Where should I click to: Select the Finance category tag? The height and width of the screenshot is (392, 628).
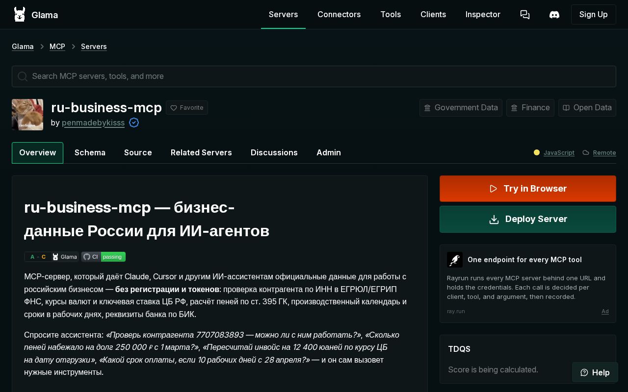(530, 108)
